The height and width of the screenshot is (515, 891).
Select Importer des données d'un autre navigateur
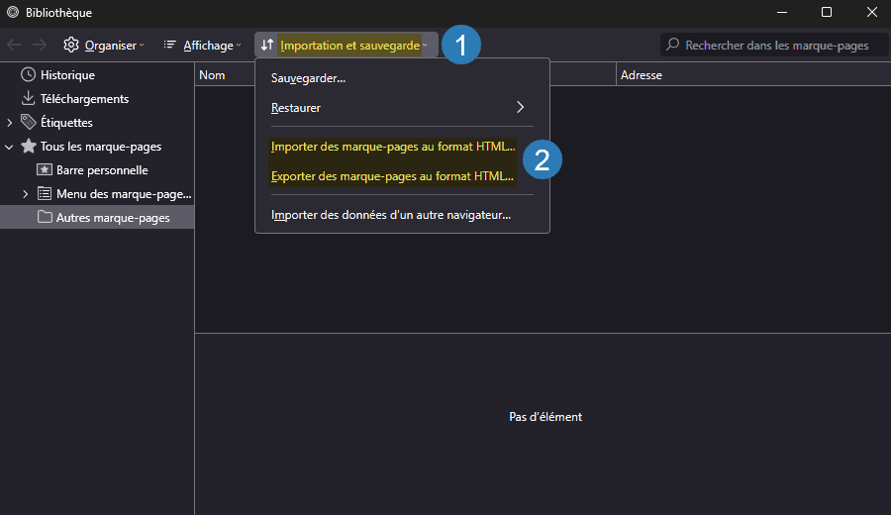pos(402,215)
